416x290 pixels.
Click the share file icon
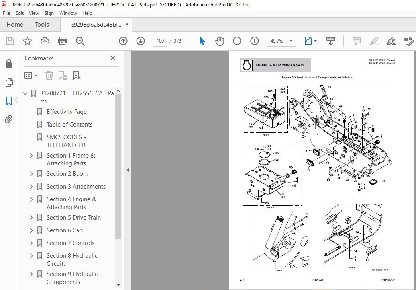(408, 41)
